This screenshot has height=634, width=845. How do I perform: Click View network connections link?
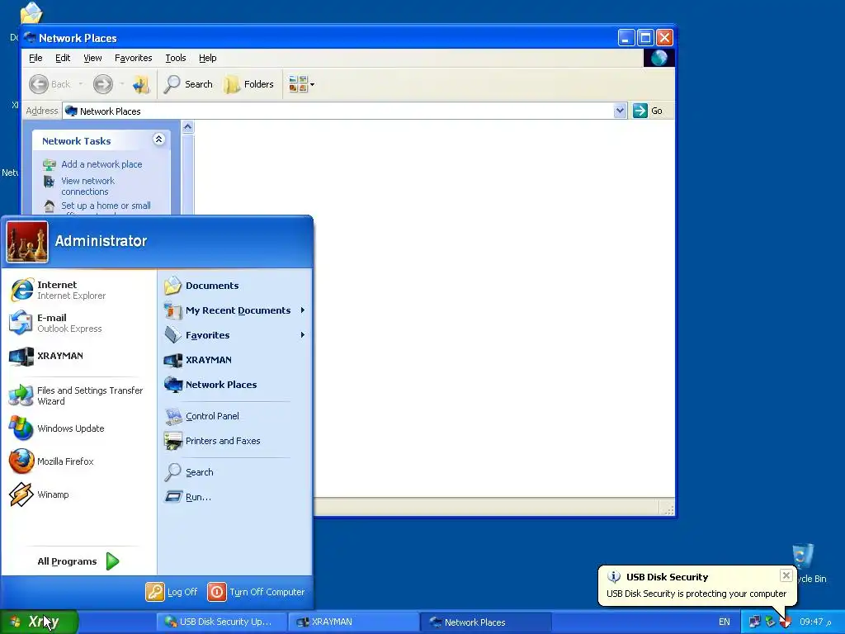[x=87, y=186]
